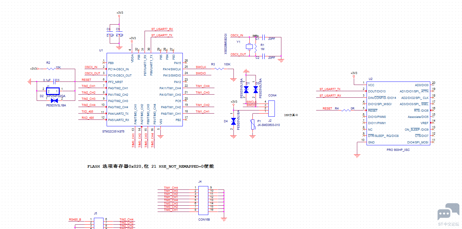Click the 0R value of R4
The width and height of the screenshot is (462, 229).
[353, 109]
